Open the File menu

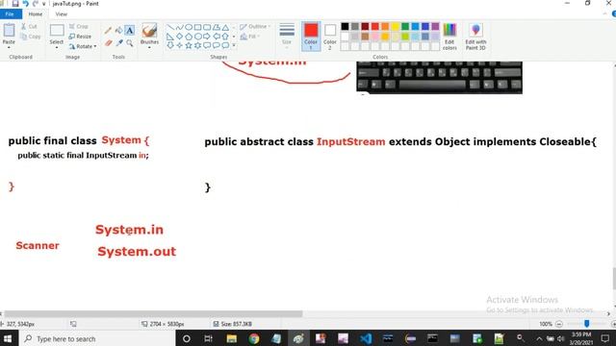pyautogui.click(x=10, y=13)
